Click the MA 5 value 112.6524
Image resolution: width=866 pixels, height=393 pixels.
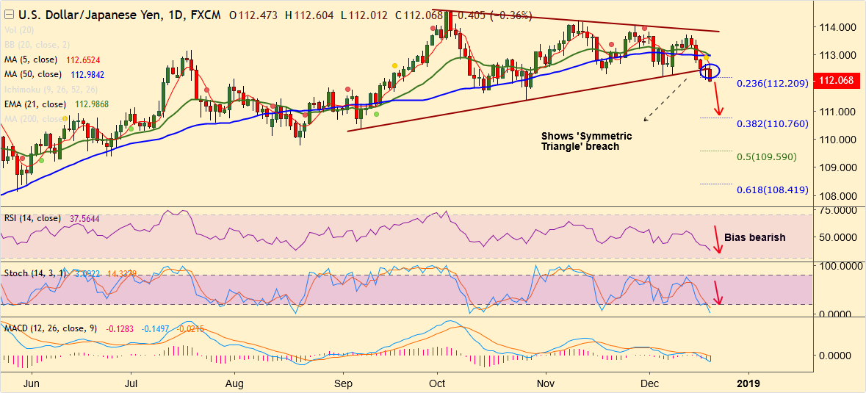(x=83, y=60)
